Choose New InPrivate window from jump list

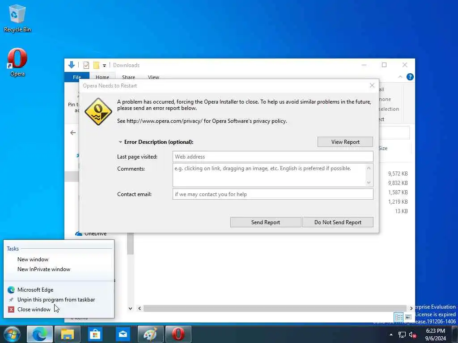pyautogui.click(x=44, y=269)
